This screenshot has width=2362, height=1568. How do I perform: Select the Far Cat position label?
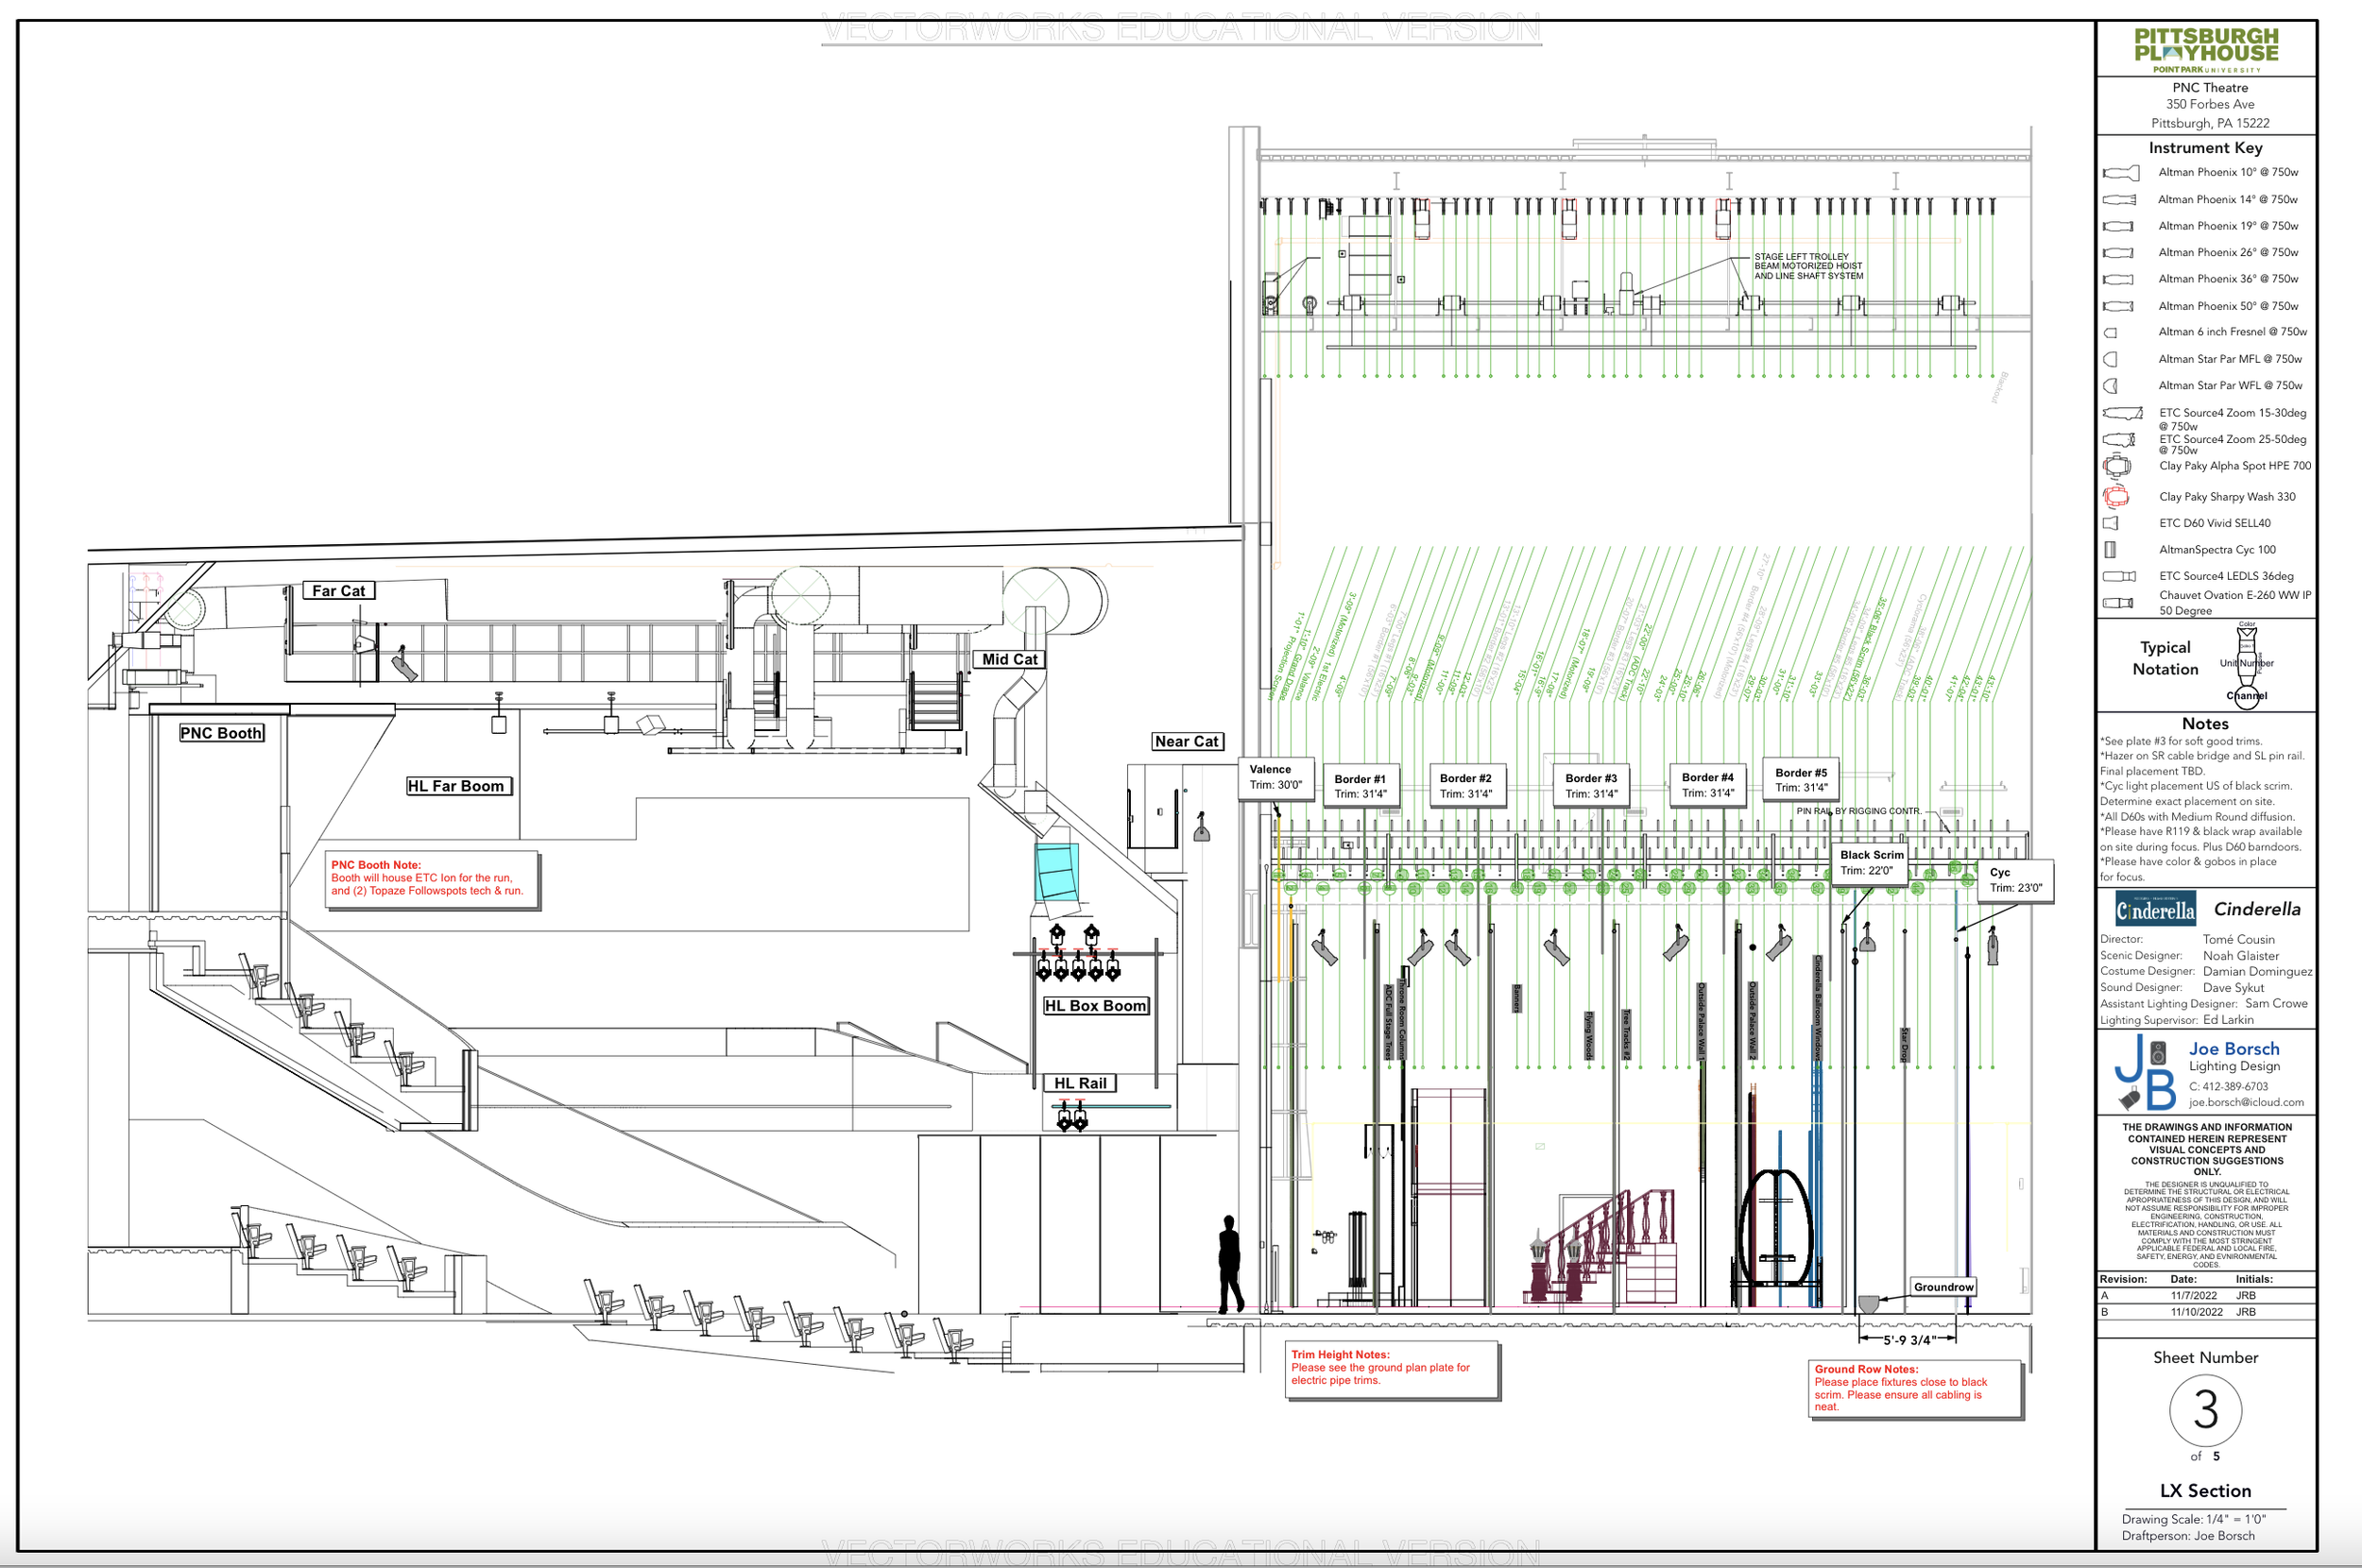338,591
